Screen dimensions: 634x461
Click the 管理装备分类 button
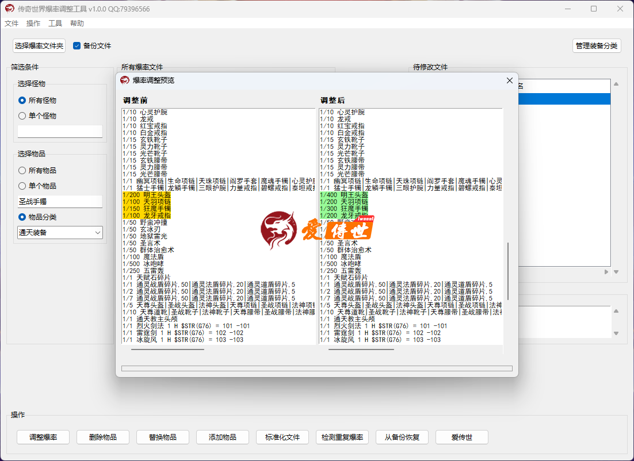coord(597,46)
